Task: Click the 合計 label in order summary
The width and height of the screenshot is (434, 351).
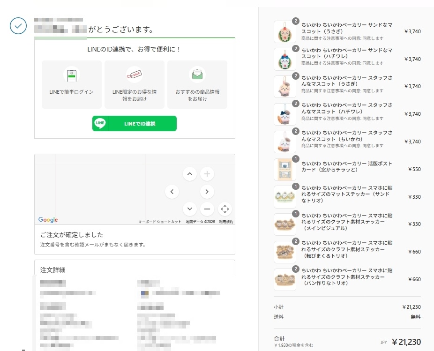Action: coord(279,338)
